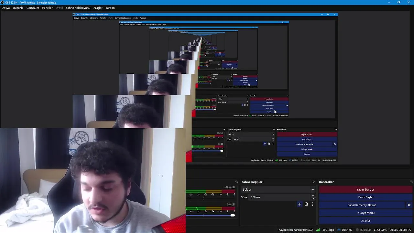Image resolution: width=414 pixels, height=233 pixels.
Task: Click the green connection strength bars icon
Action: click(x=318, y=230)
